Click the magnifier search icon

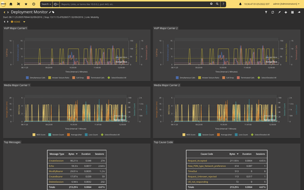click(217, 4)
